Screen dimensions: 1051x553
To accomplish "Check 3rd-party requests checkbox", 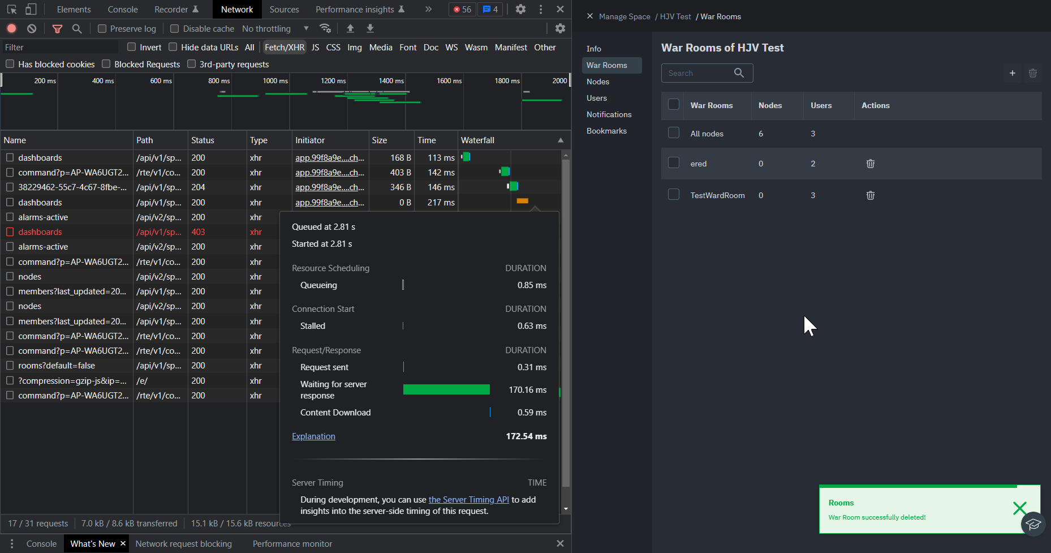I will [192, 64].
